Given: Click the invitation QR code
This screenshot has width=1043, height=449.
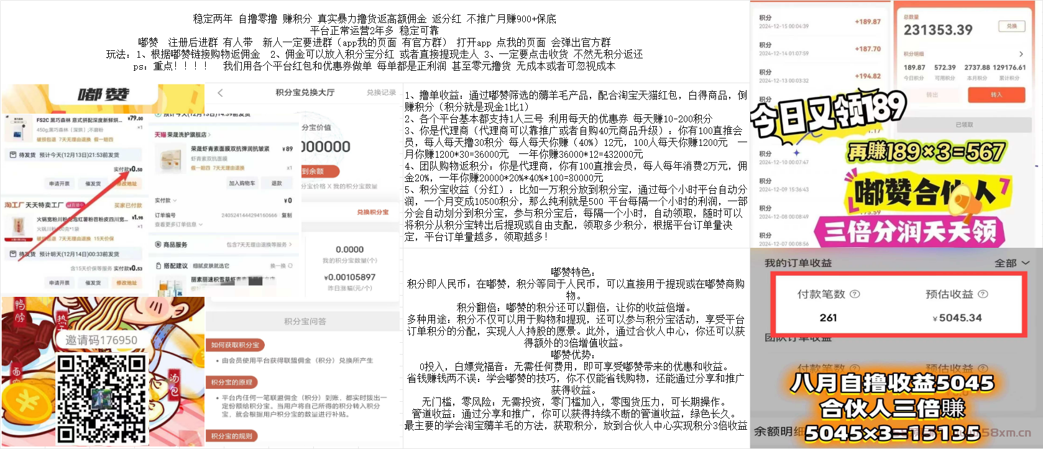Looking at the screenshot, I should (x=102, y=398).
